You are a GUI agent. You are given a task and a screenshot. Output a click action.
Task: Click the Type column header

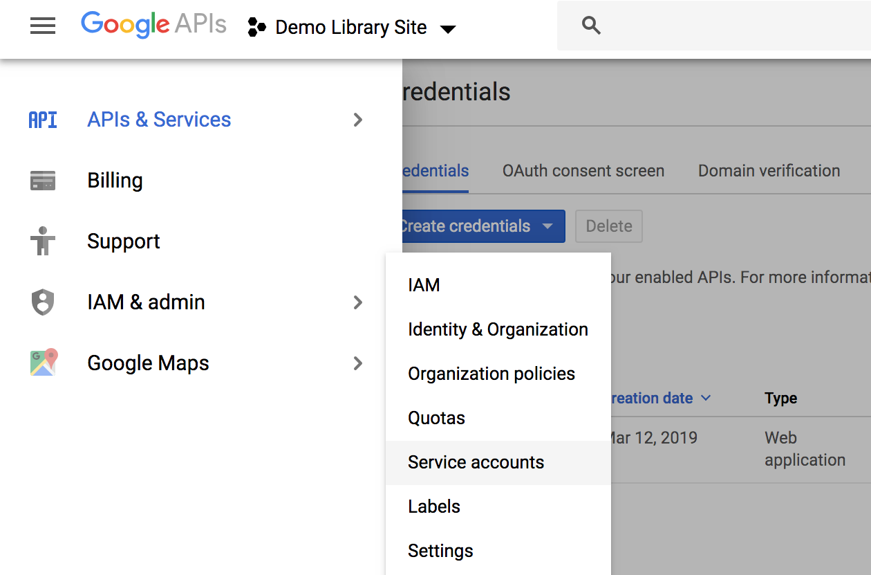click(x=781, y=398)
